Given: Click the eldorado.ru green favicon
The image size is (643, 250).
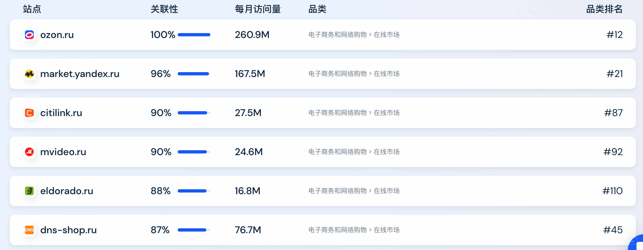Looking at the screenshot, I should (29, 191).
